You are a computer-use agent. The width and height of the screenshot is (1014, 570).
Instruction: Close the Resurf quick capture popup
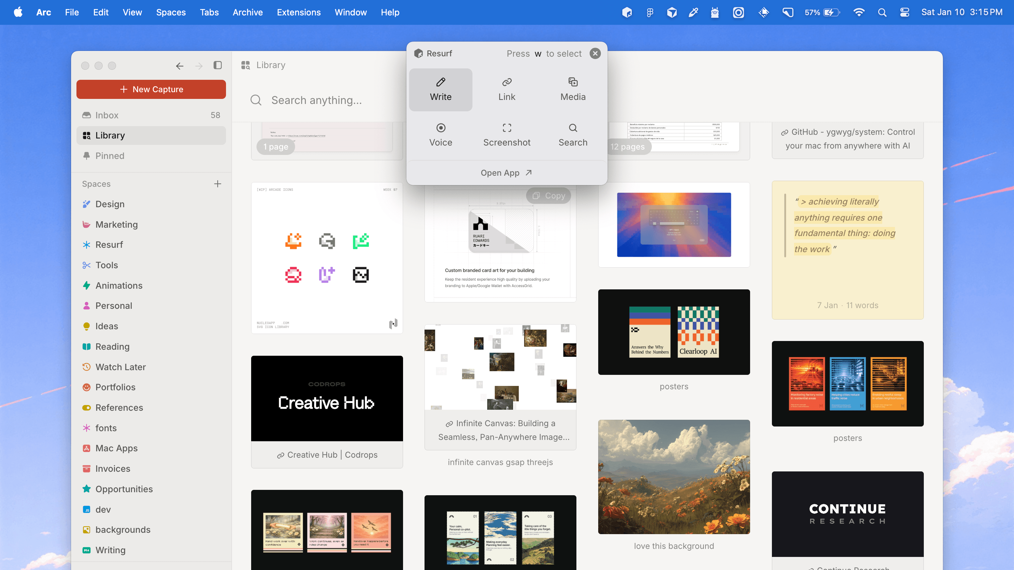(595, 54)
